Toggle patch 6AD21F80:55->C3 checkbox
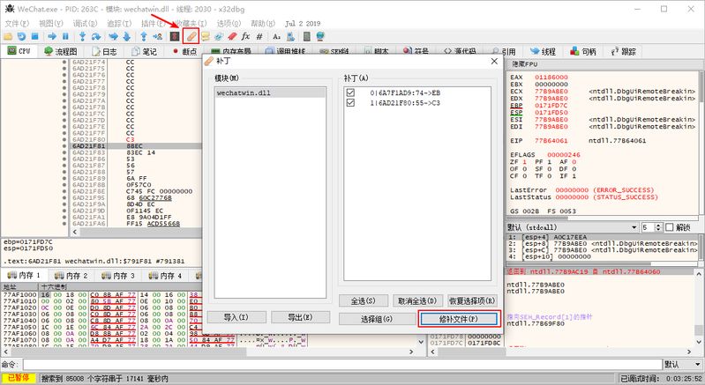Viewport: 705px width, 385px height. click(350, 103)
